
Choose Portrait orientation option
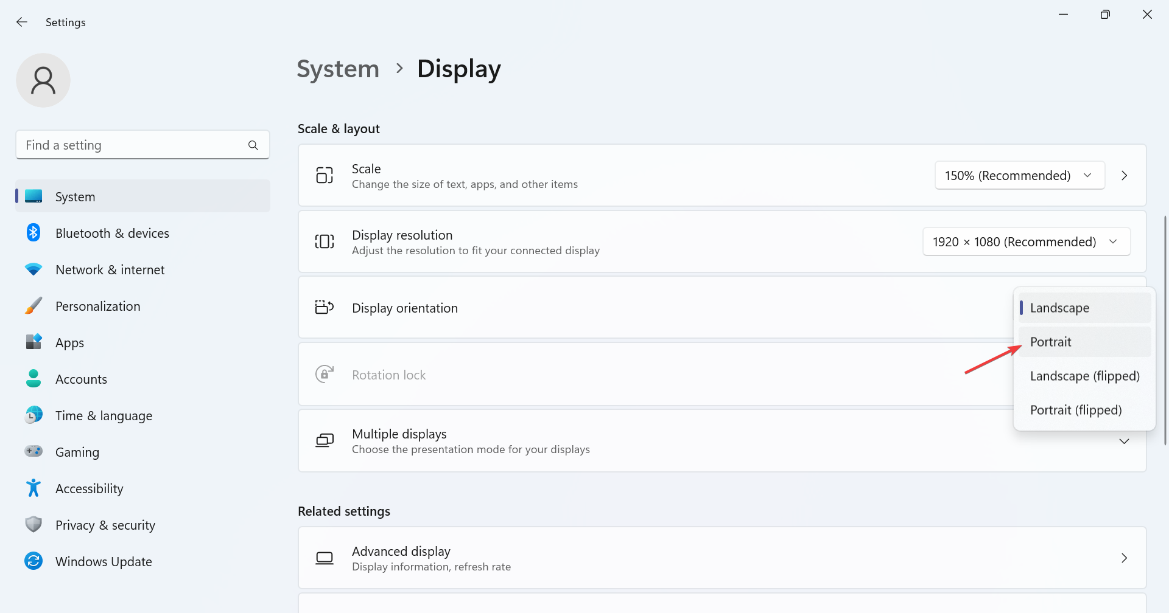(x=1085, y=342)
